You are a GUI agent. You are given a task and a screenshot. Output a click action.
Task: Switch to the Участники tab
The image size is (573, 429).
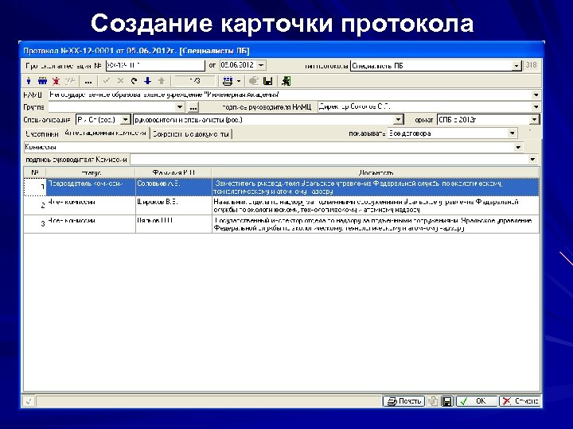pyautogui.click(x=41, y=134)
